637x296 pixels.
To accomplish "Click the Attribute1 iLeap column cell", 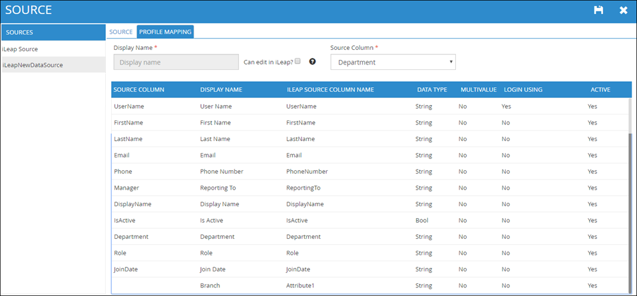I will (x=300, y=285).
